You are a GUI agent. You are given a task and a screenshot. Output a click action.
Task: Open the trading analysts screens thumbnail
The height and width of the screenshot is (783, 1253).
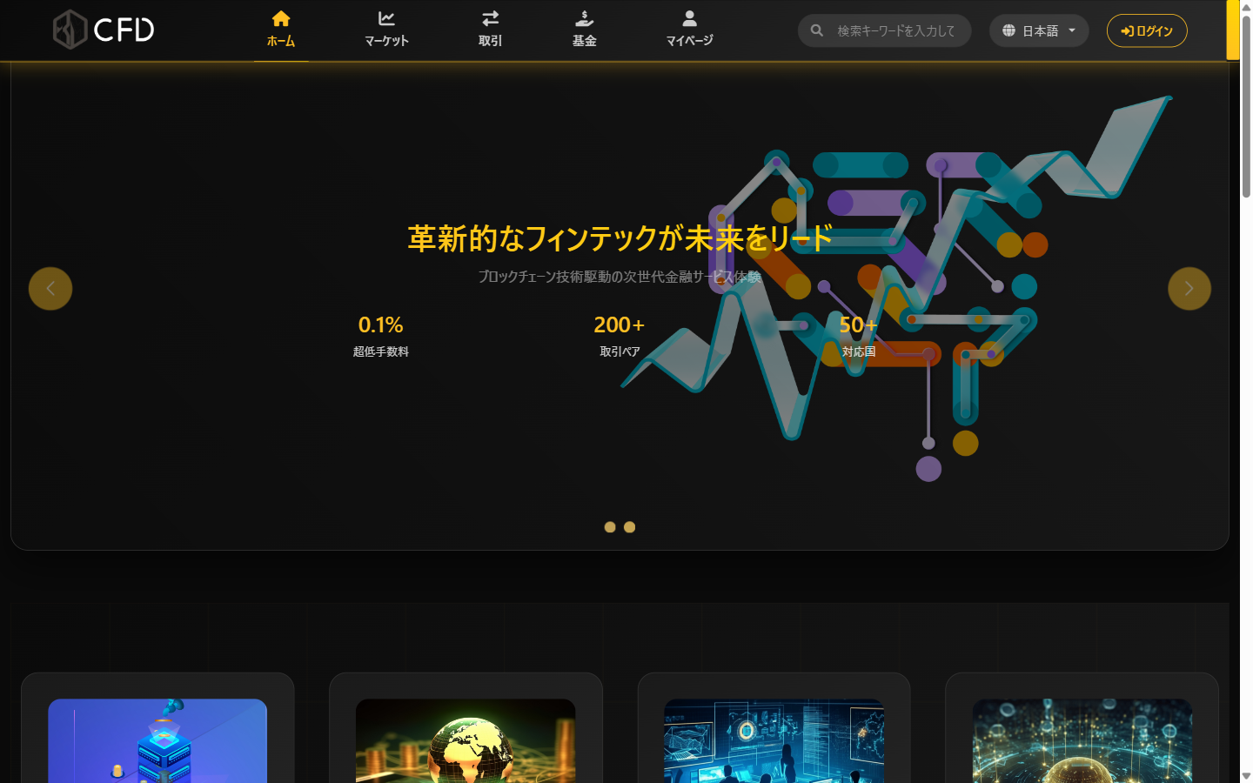pos(774,740)
